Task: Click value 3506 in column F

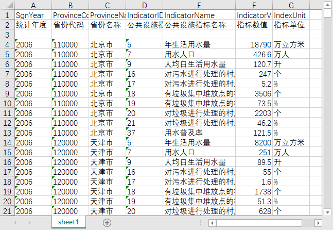Action: click(254, 93)
